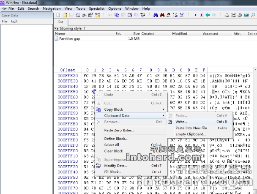Open the Case Data panel Edit menu
The height and width of the screenshot is (194, 257).
click(14, 21)
